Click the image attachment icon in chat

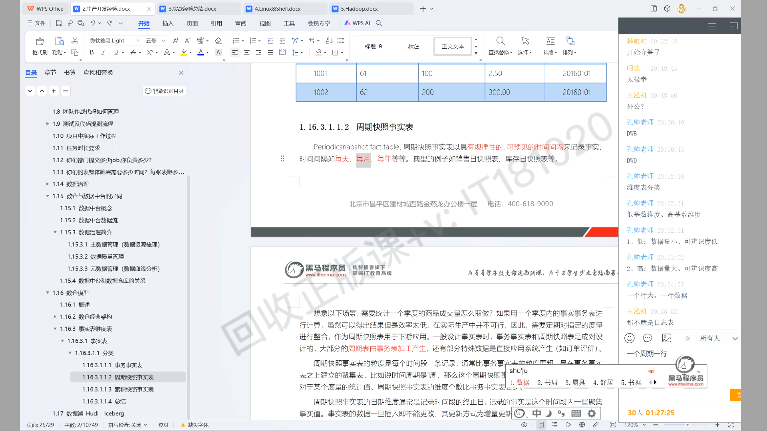666,338
